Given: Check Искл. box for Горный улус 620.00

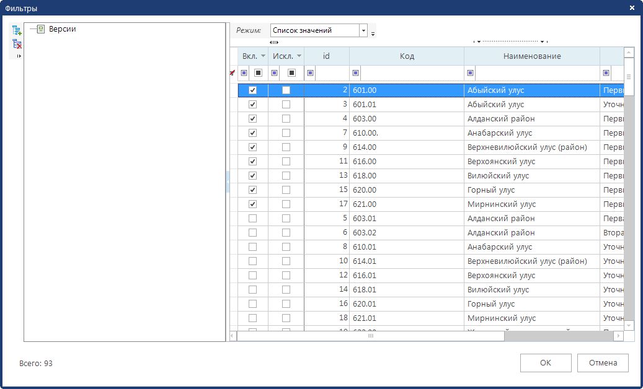Looking at the screenshot, I should point(286,190).
